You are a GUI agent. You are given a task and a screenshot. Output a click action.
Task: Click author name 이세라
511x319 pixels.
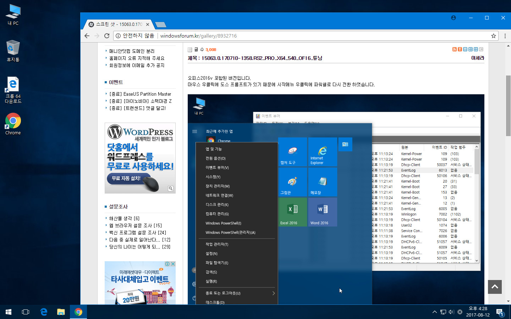[478, 58]
